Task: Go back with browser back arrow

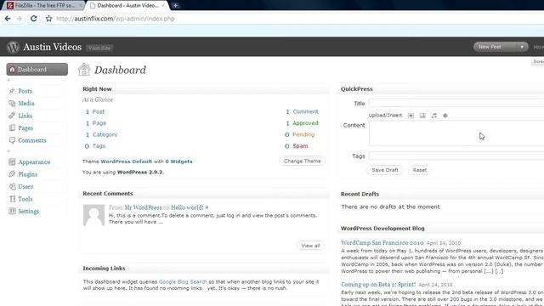Action: [x=8, y=19]
